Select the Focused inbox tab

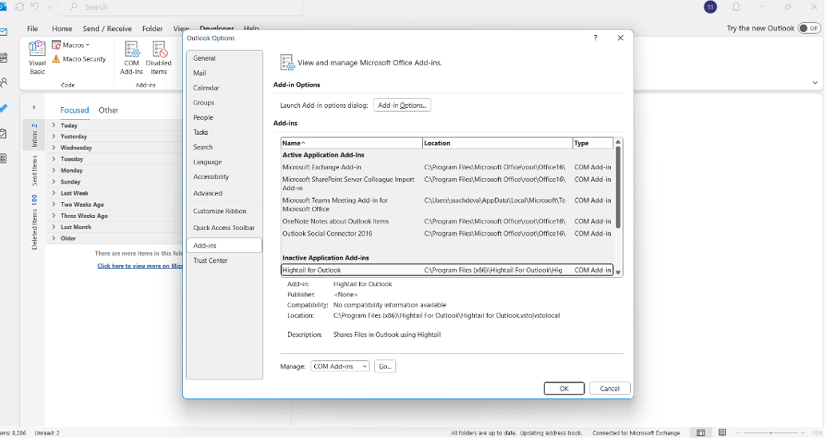(74, 110)
